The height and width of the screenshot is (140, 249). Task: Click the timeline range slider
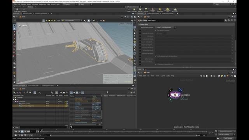123,135
